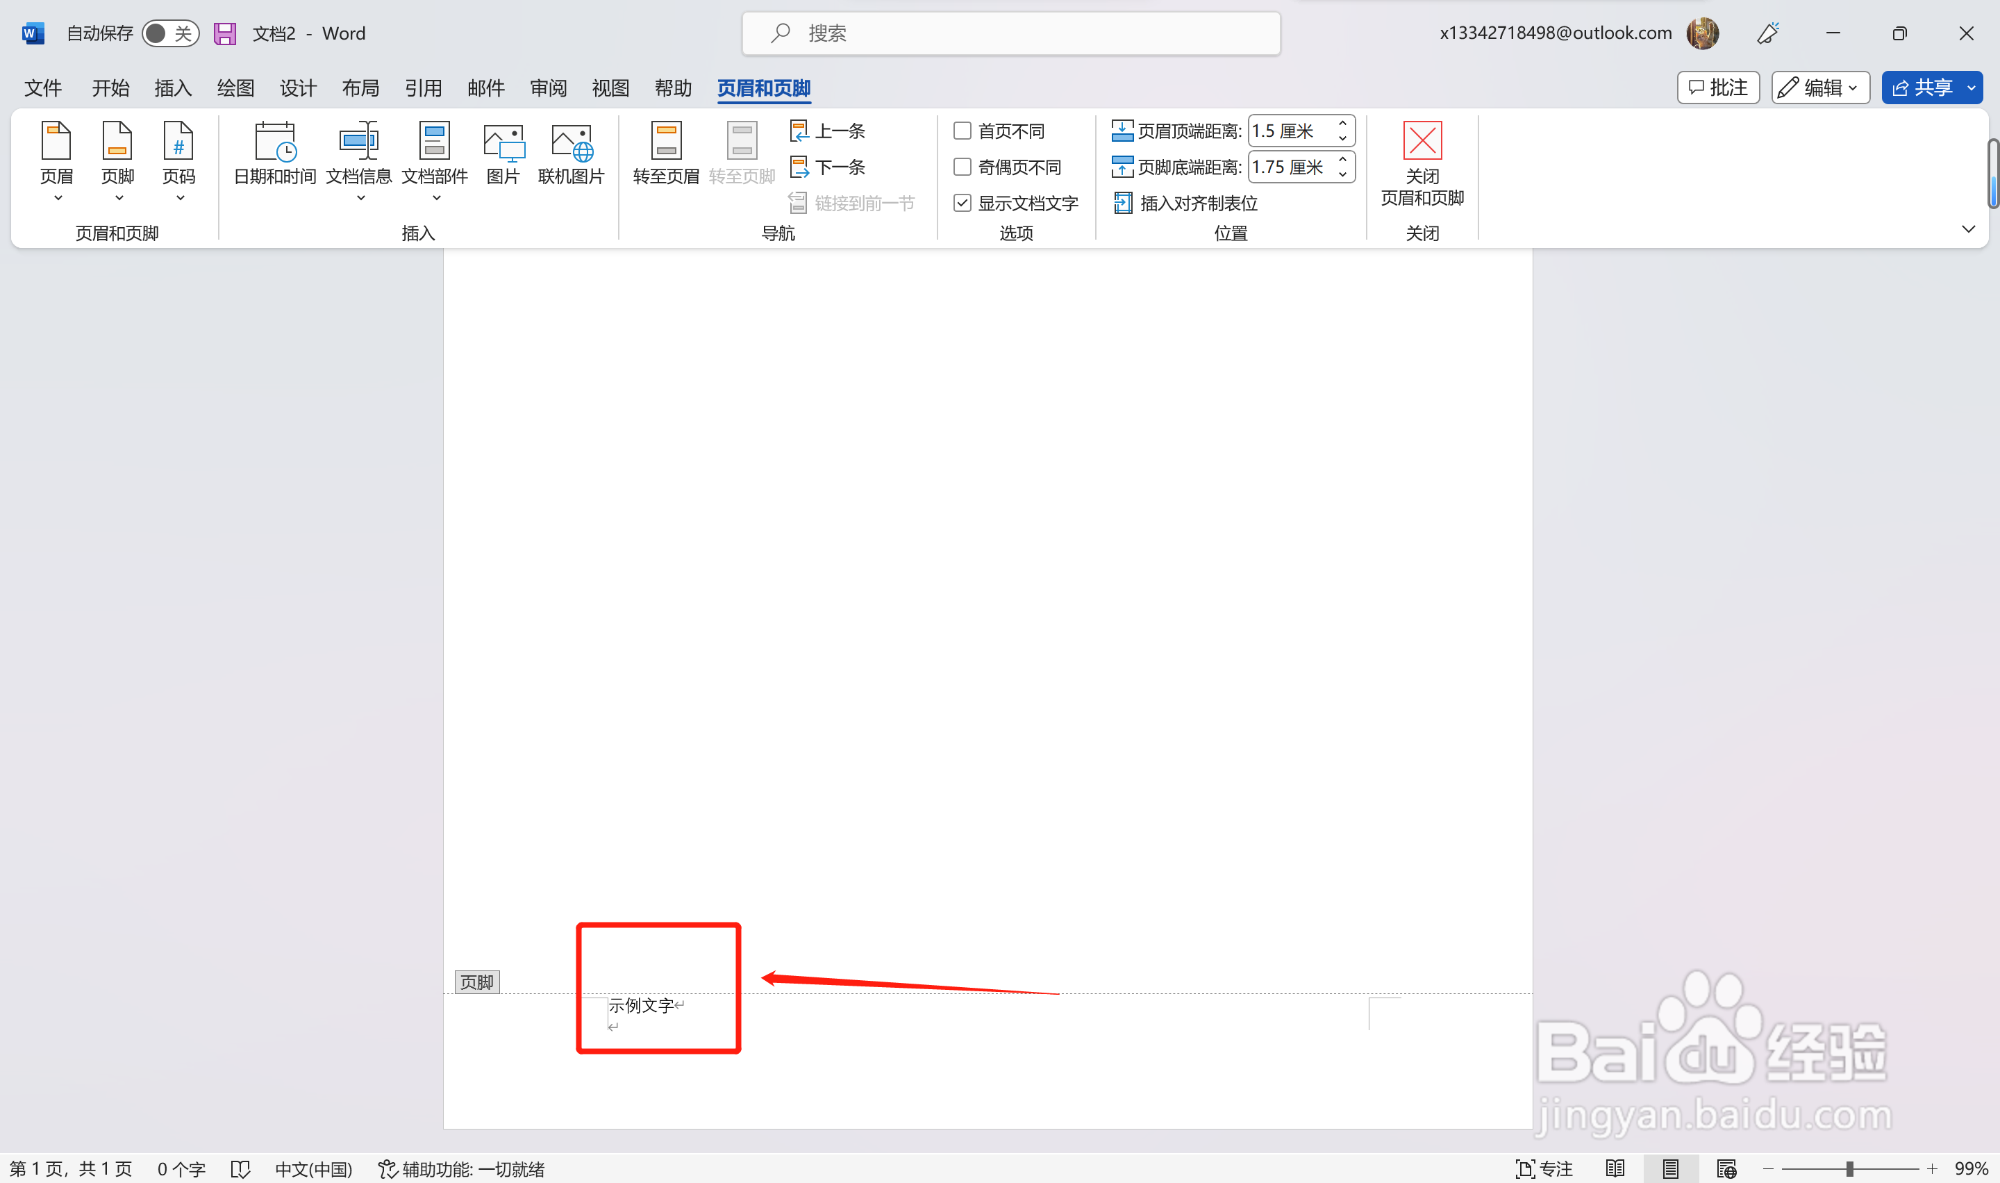Insert a 联机图片 online picture

click(x=572, y=154)
